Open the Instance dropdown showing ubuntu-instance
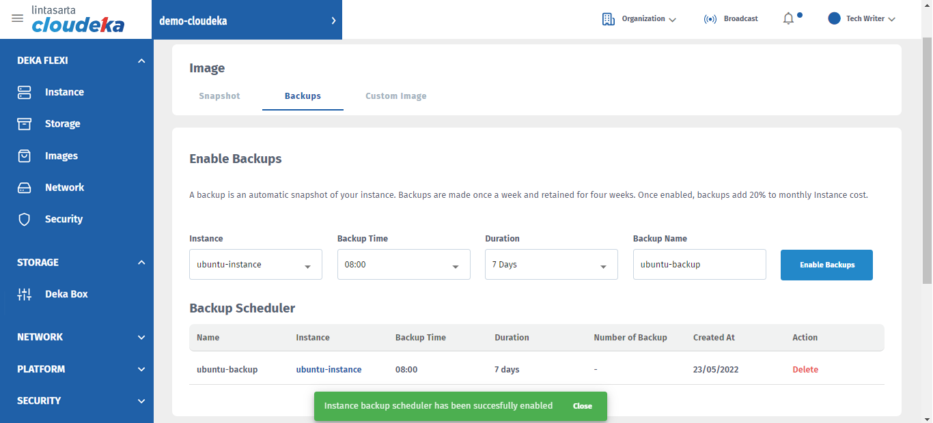This screenshot has width=933, height=423. (x=255, y=265)
